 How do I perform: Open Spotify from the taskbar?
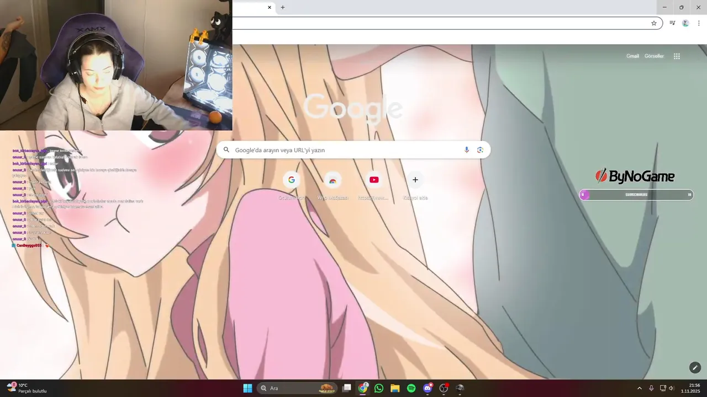[411, 388]
